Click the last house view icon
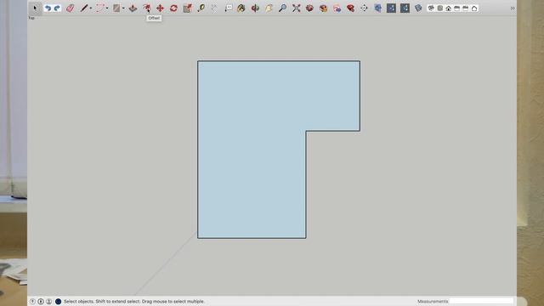 [474, 8]
